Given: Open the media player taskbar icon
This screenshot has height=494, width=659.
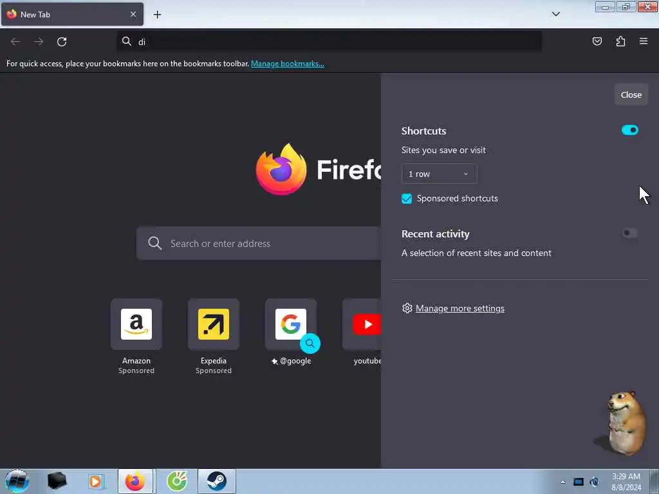Looking at the screenshot, I should 95,481.
